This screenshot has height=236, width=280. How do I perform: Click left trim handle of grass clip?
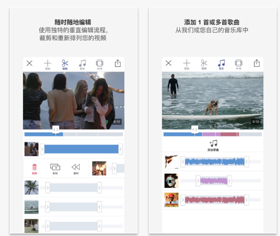tap(47, 226)
